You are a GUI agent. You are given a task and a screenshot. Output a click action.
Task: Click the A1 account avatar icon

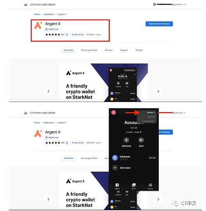(113, 113)
